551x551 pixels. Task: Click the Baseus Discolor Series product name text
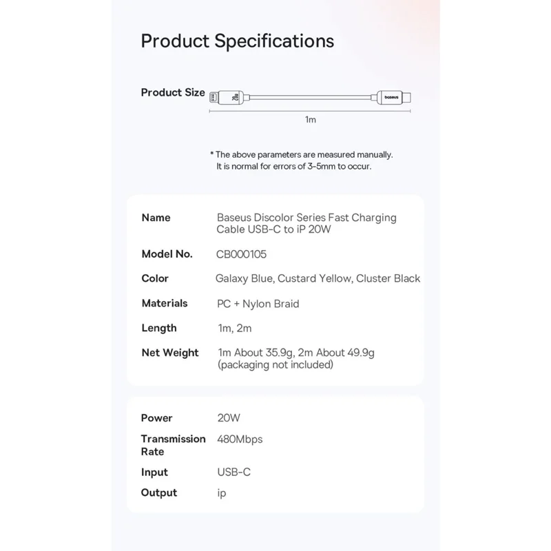[306, 224]
